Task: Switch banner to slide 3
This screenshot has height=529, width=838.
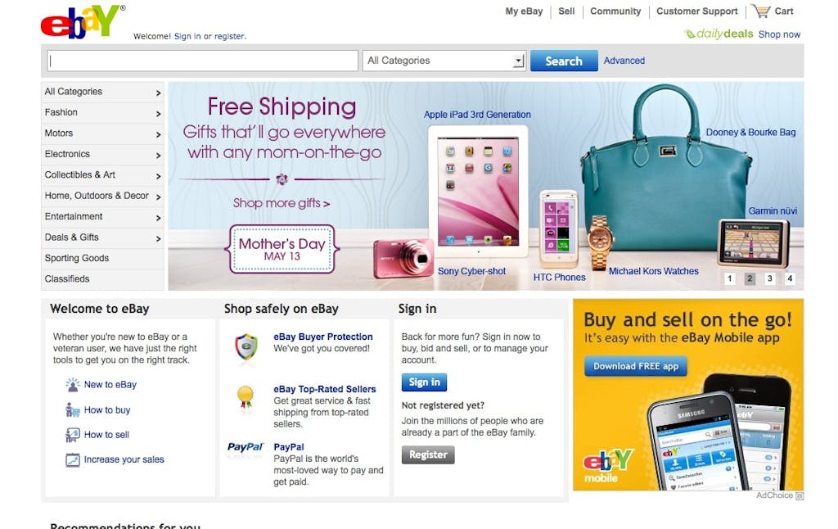Action: click(769, 278)
